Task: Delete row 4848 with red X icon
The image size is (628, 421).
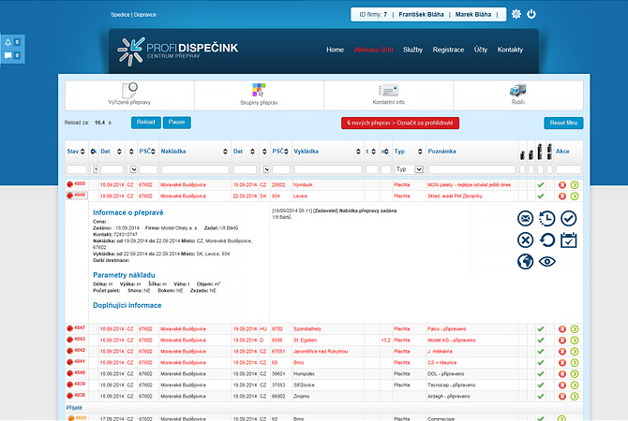Action: coord(561,196)
